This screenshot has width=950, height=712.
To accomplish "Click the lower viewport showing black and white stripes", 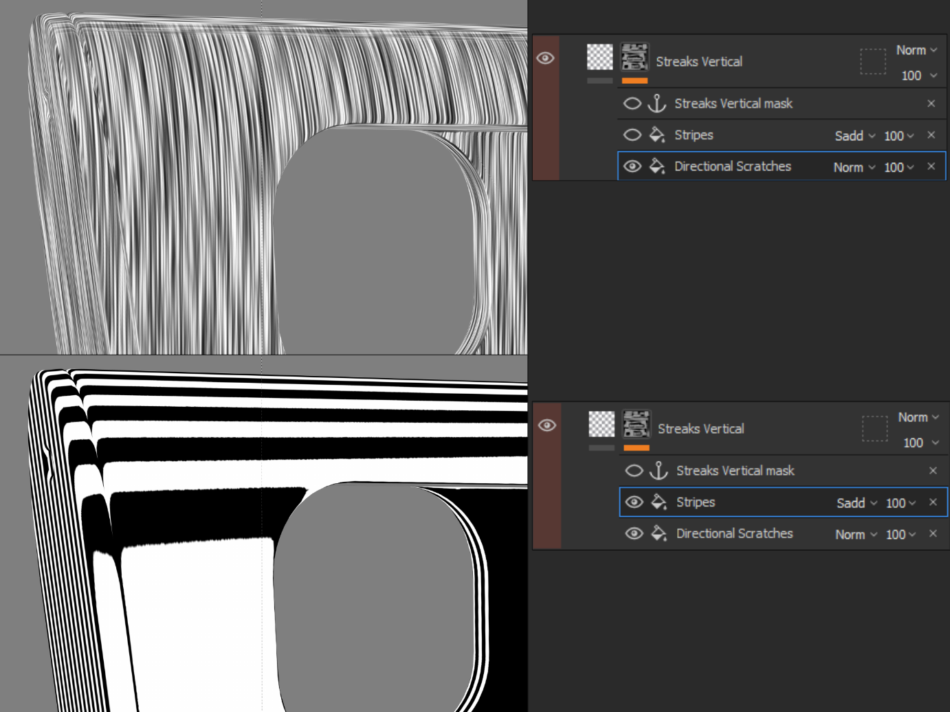I will [264, 534].
